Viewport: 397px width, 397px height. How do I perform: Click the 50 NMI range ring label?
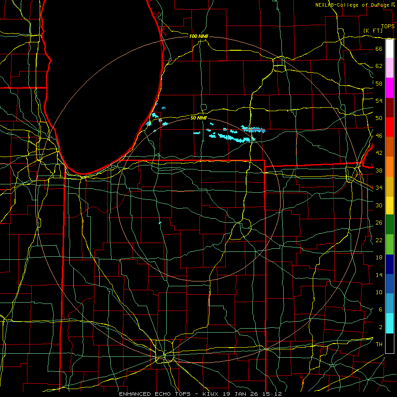[x=198, y=118]
